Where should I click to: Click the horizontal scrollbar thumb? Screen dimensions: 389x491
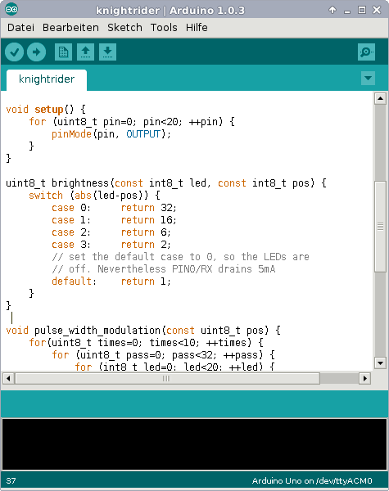(x=167, y=378)
